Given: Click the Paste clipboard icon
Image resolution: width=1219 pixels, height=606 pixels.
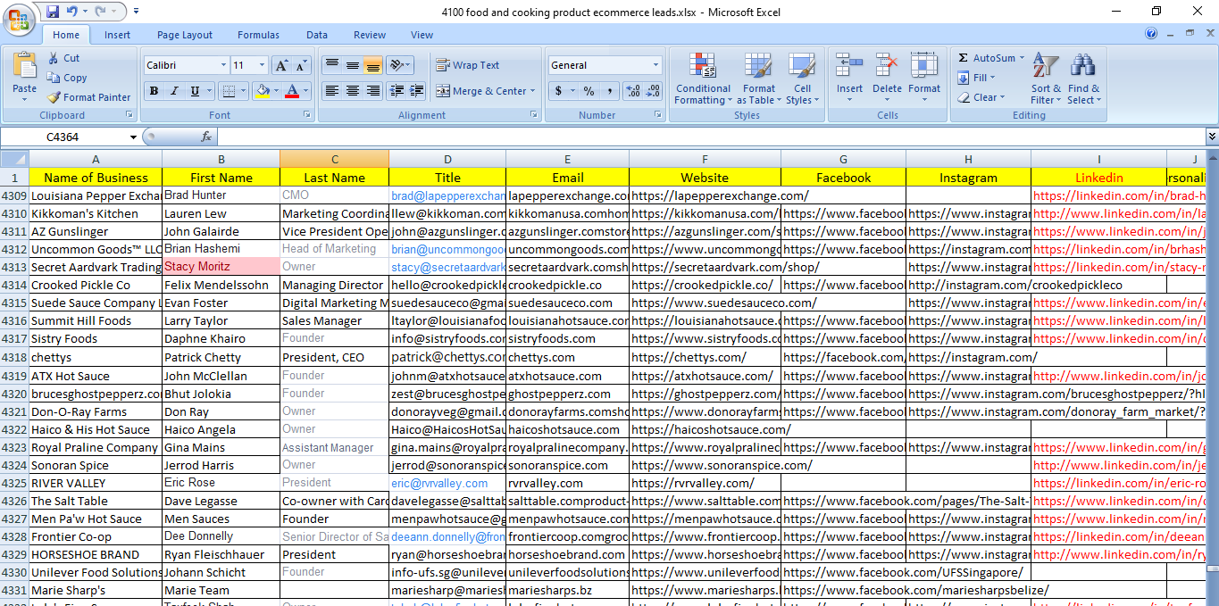Looking at the screenshot, I should click(x=25, y=66).
